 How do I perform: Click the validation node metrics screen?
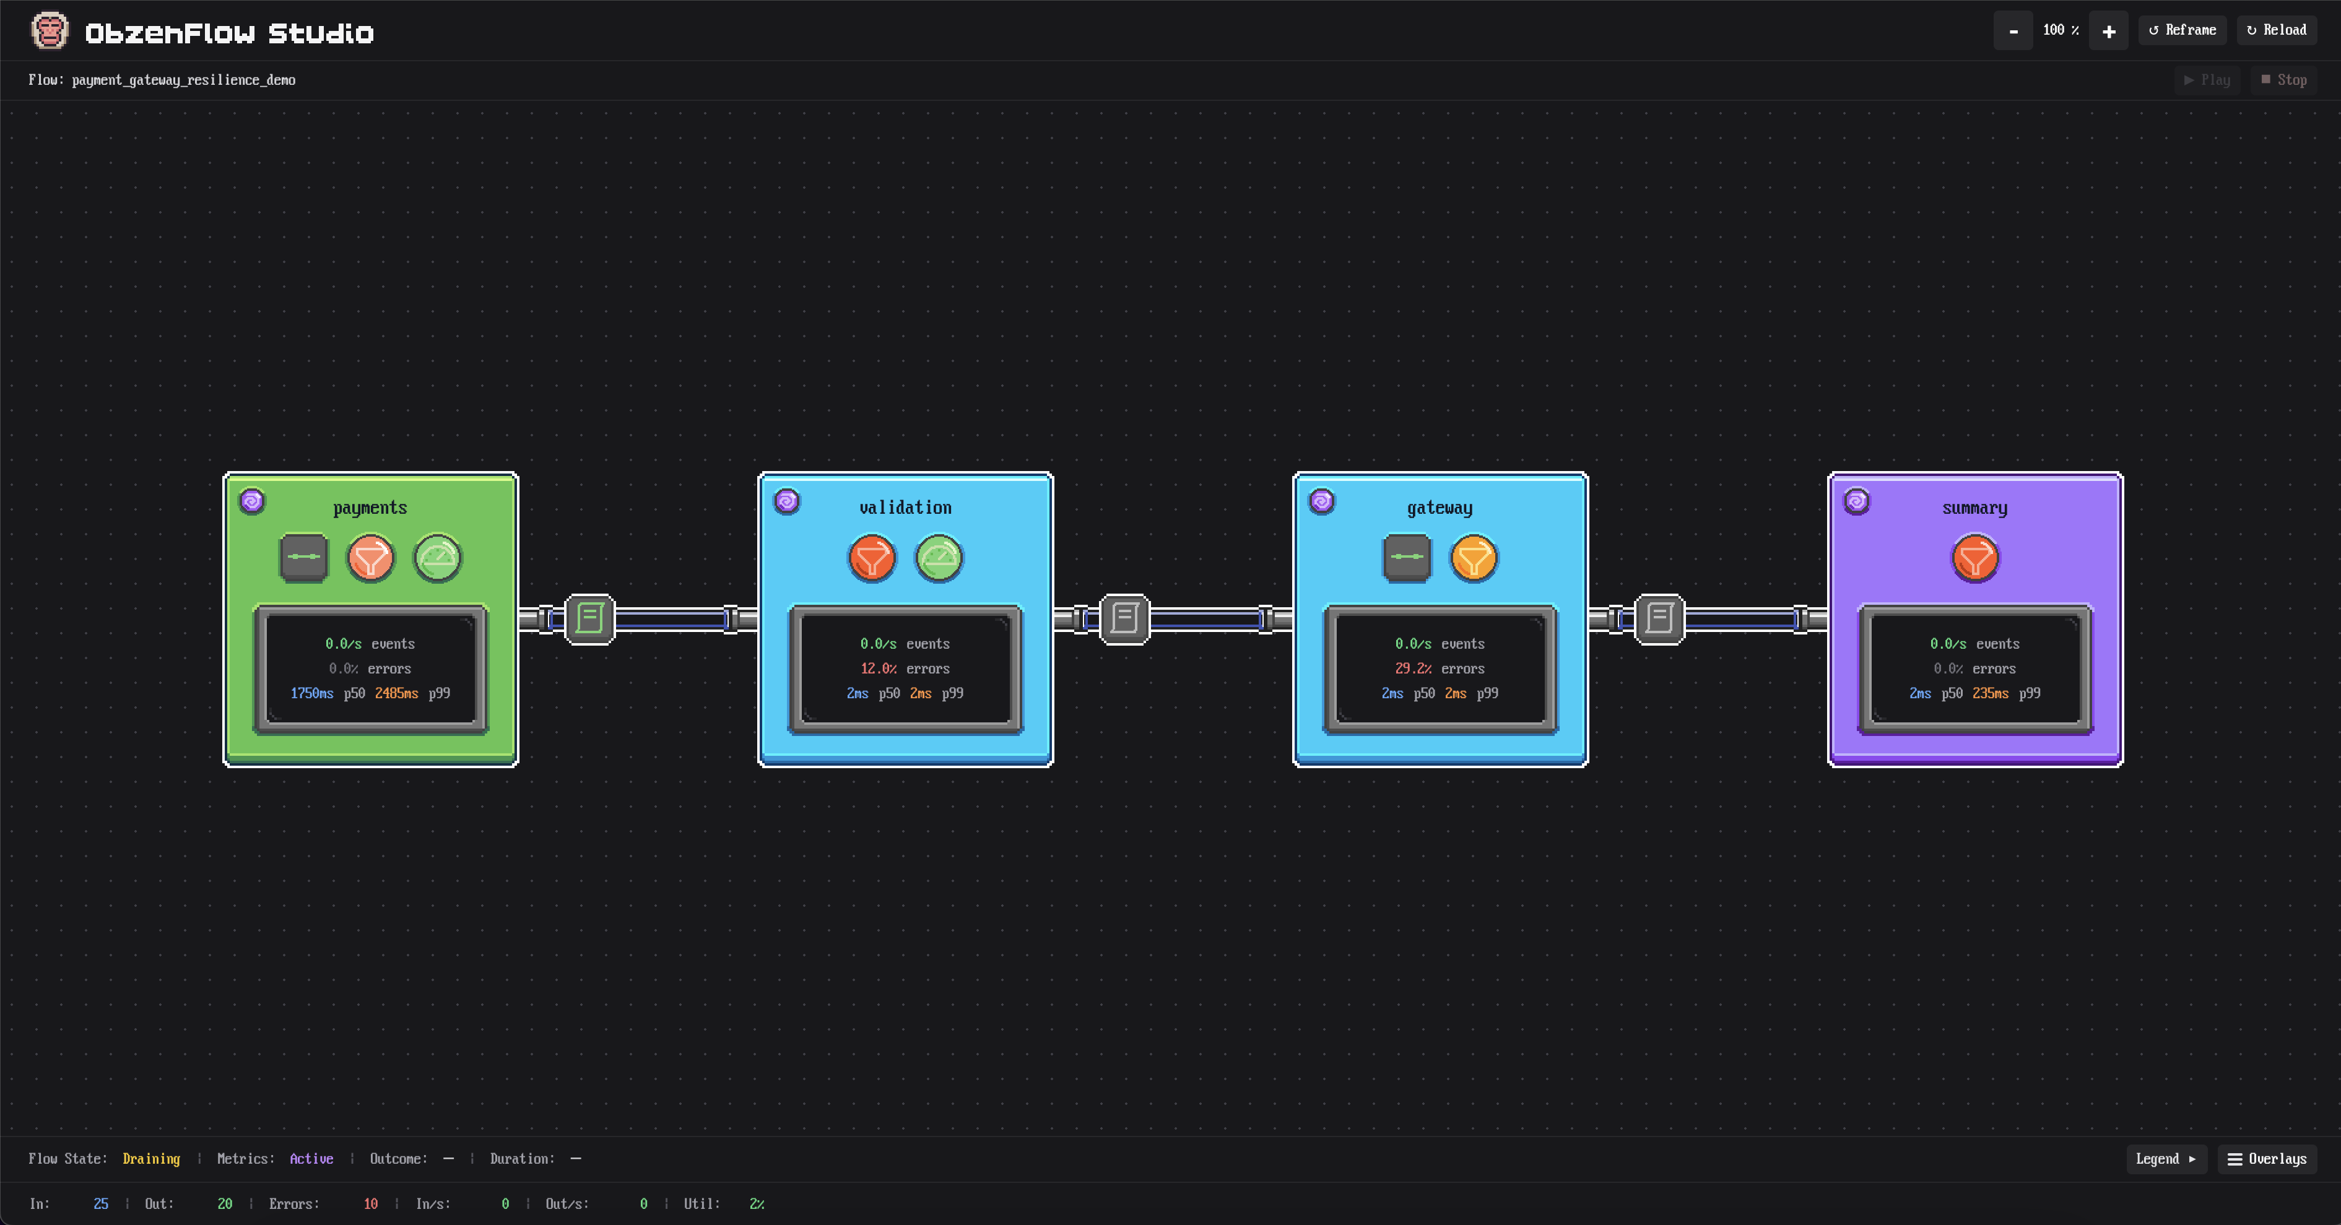click(905, 669)
